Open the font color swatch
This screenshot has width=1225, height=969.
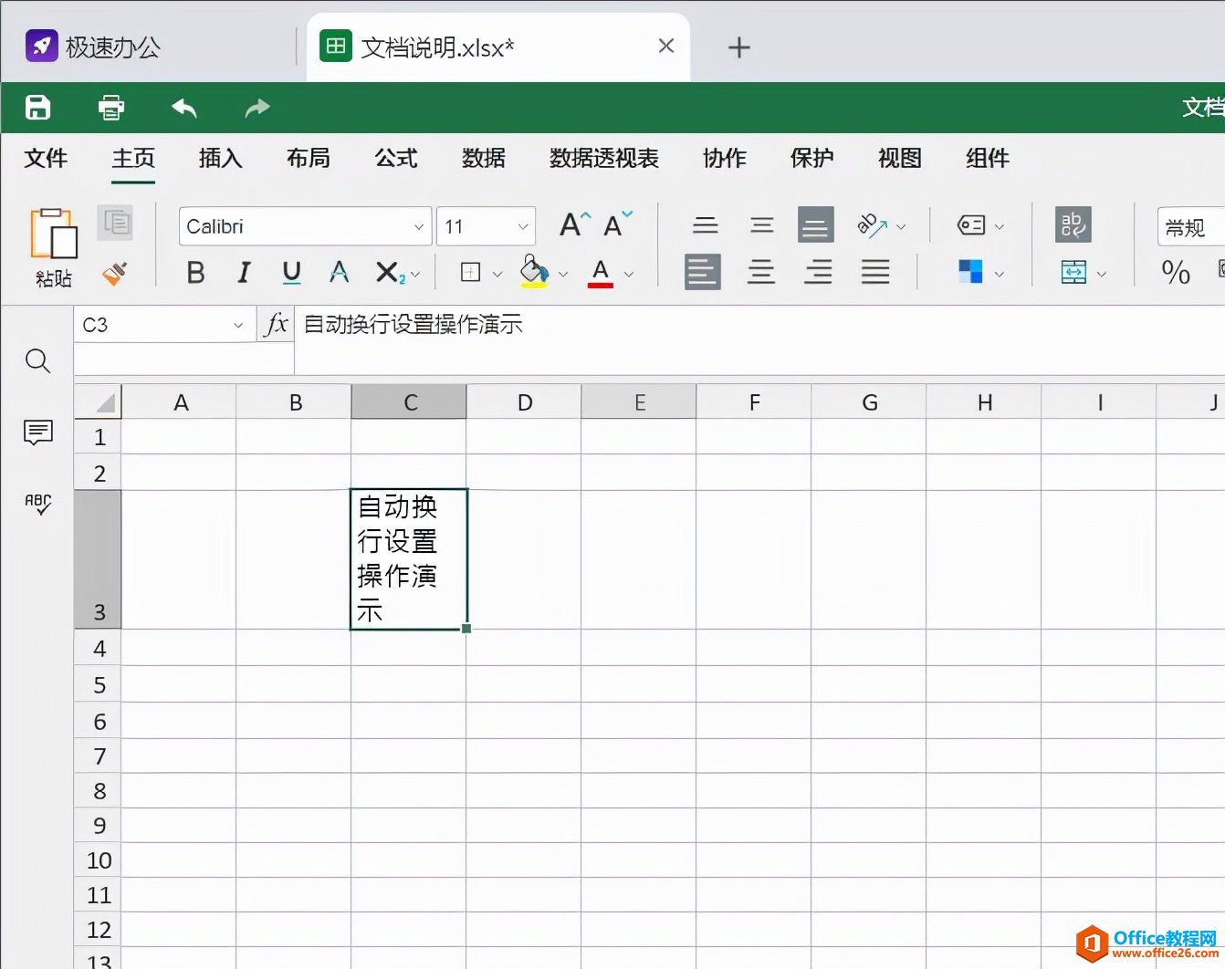click(600, 272)
